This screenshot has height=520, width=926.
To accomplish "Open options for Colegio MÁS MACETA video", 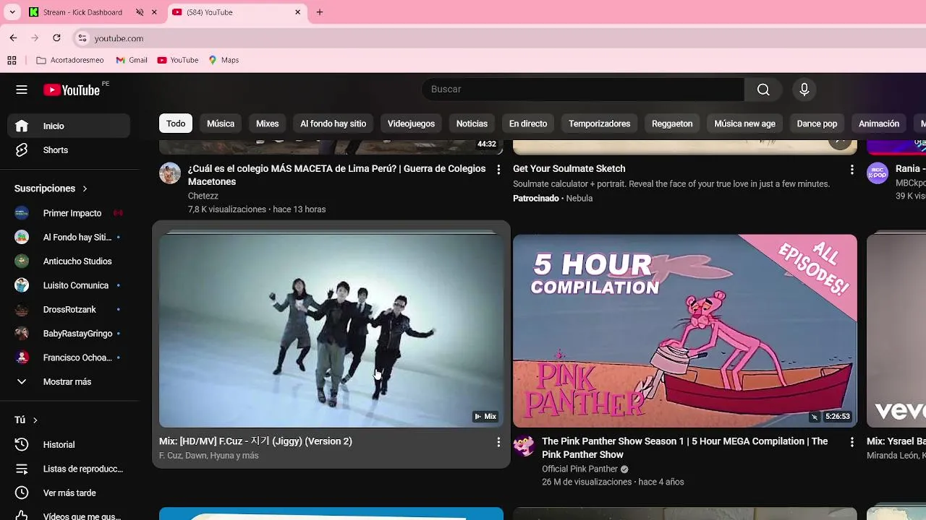I will pos(498,170).
